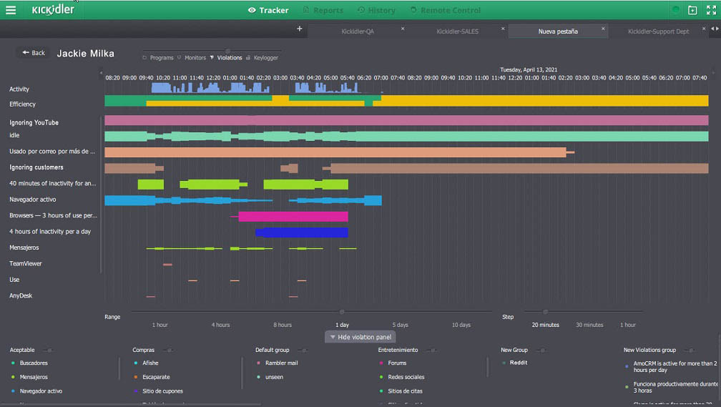The height and width of the screenshot is (407, 721).
Task: Open the History section
Action: 376,10
